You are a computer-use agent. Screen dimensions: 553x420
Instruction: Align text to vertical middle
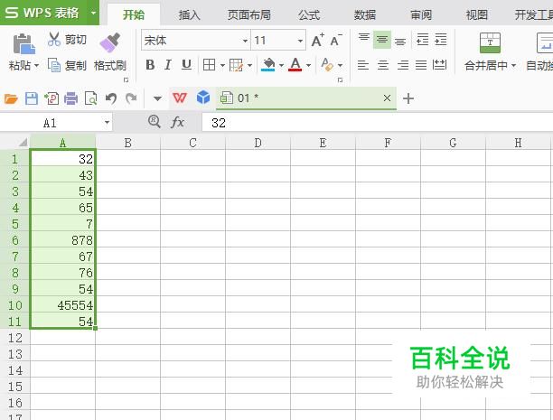click(x=382, y=40)
